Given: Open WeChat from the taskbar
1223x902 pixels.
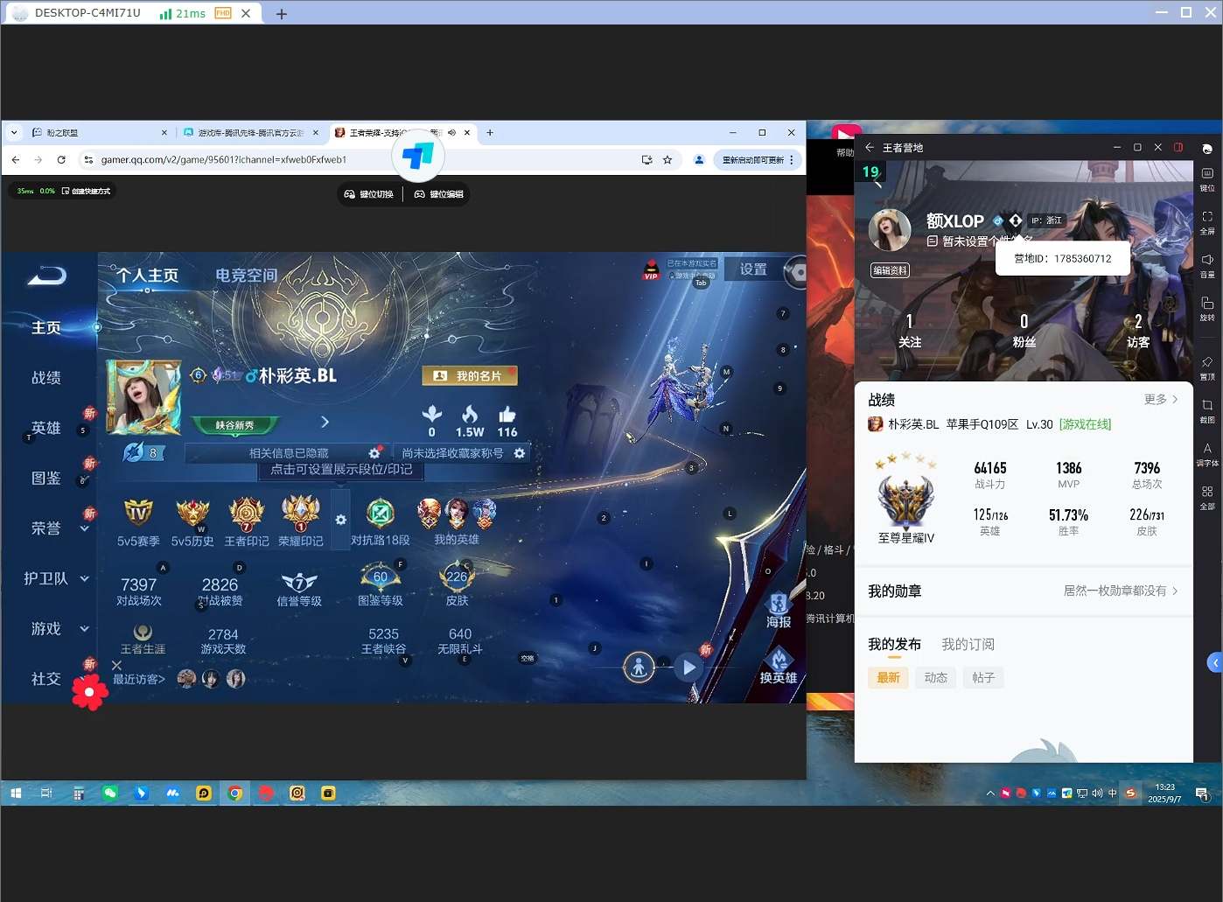Looking at the screenshot, I should 109,794.
